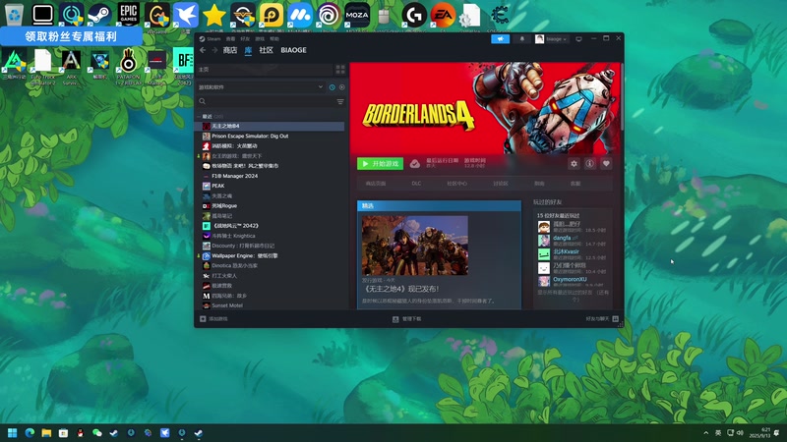Image resolution: width=787 pixels, height=442 pixels.
Task: Open the Steam desktop shortcut
Action: (x=99, y=15)
